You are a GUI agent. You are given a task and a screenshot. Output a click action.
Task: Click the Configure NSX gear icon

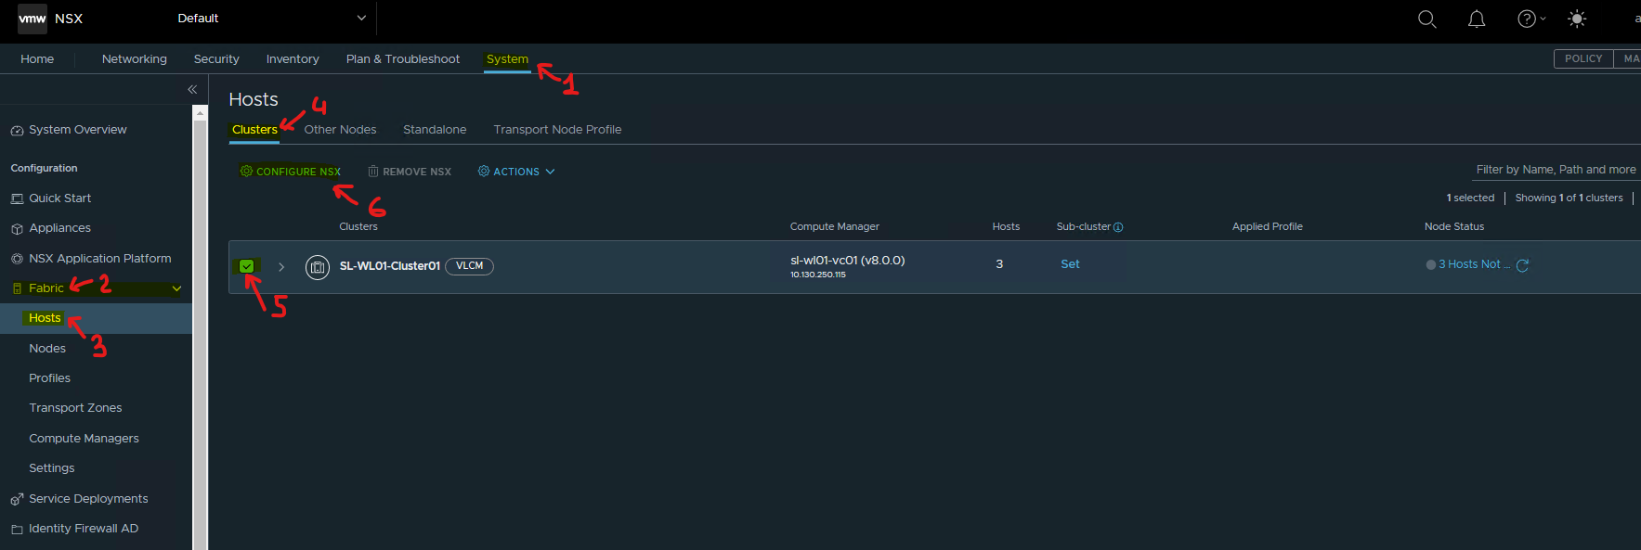(246, 171)
